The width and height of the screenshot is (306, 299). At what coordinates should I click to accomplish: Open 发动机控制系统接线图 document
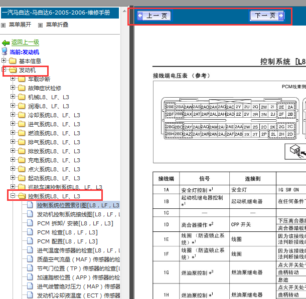[x=78, y=214]
